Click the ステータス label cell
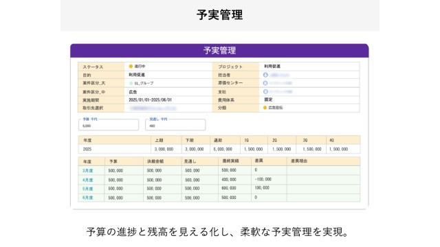The image size is (440, 247). [x=101, y=67]
